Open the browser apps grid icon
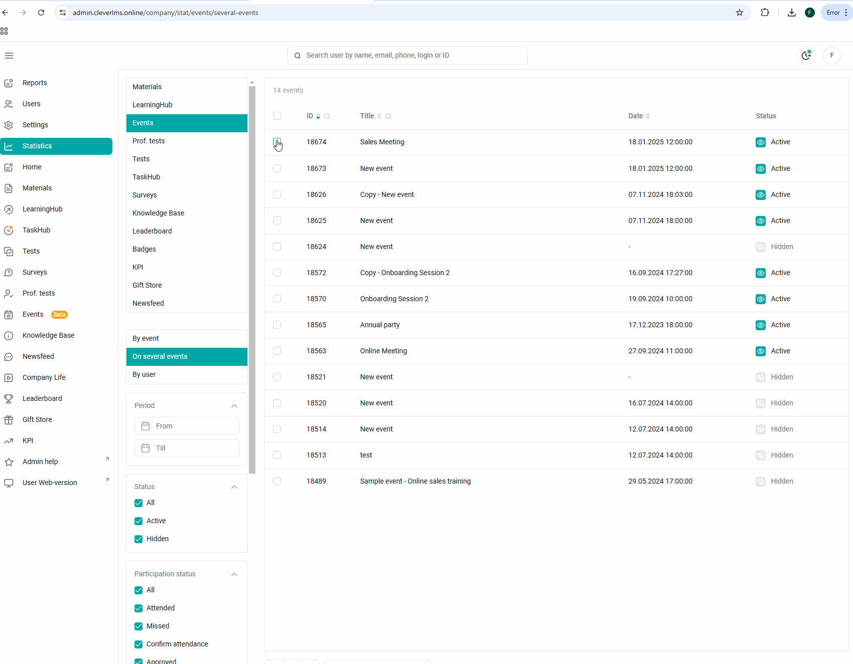The height and width of the screenshot is (664, 853). coord(4,31)
